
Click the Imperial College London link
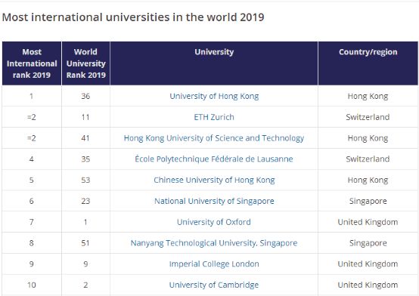pyautogui.click(x=214, y=264)
